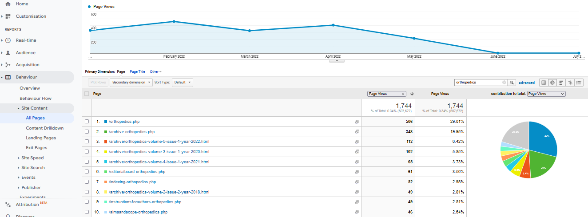
Task: Tick the checkbox for /orthopedics.php row
Action: click(87, 122)
